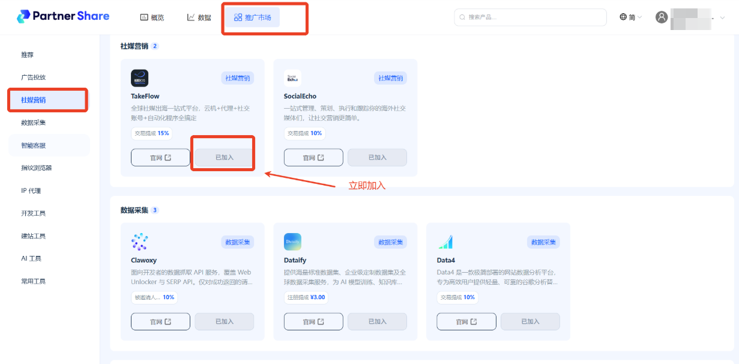Viewport: 739px width, 364px height.
Task: Click SocialEcho 交易提成 10% badge
Action: tap(304, 133)
